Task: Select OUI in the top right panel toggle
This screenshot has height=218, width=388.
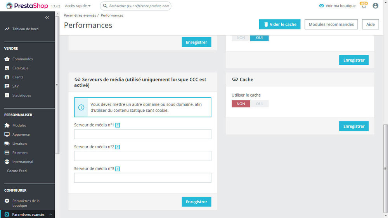Action: (x=259, y=38)
